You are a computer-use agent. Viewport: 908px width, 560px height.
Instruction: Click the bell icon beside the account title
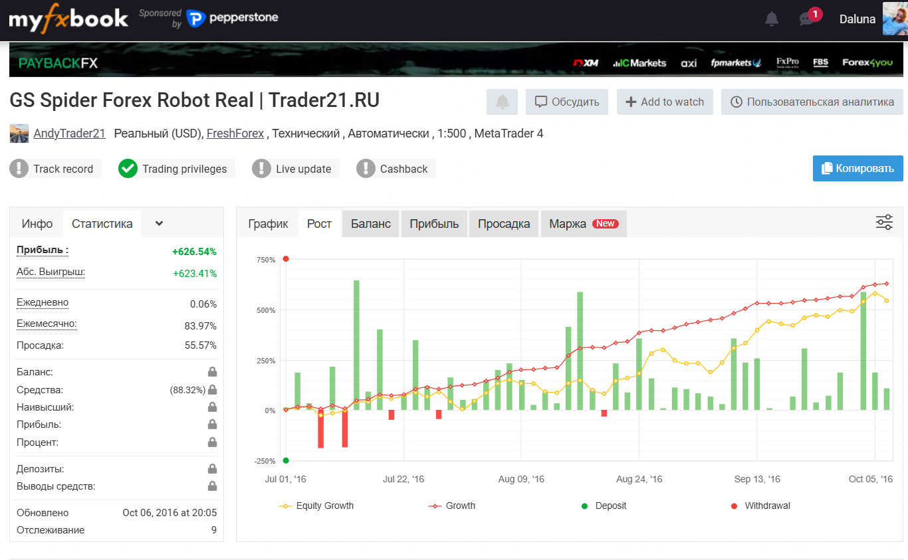[x=502, y=102]
